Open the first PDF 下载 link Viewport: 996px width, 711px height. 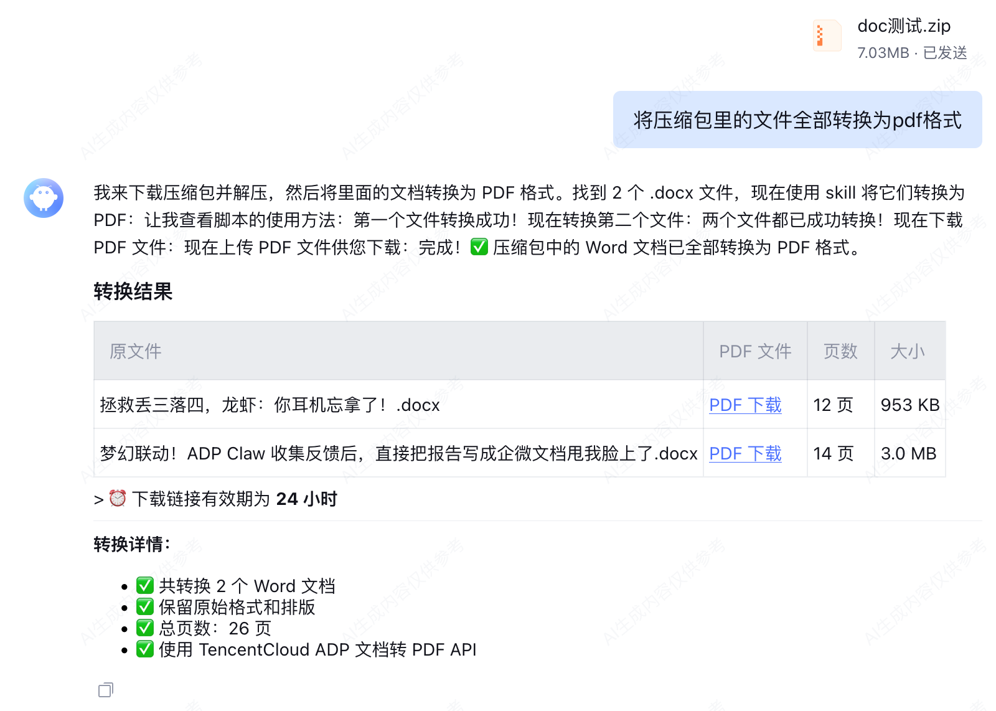745,405
